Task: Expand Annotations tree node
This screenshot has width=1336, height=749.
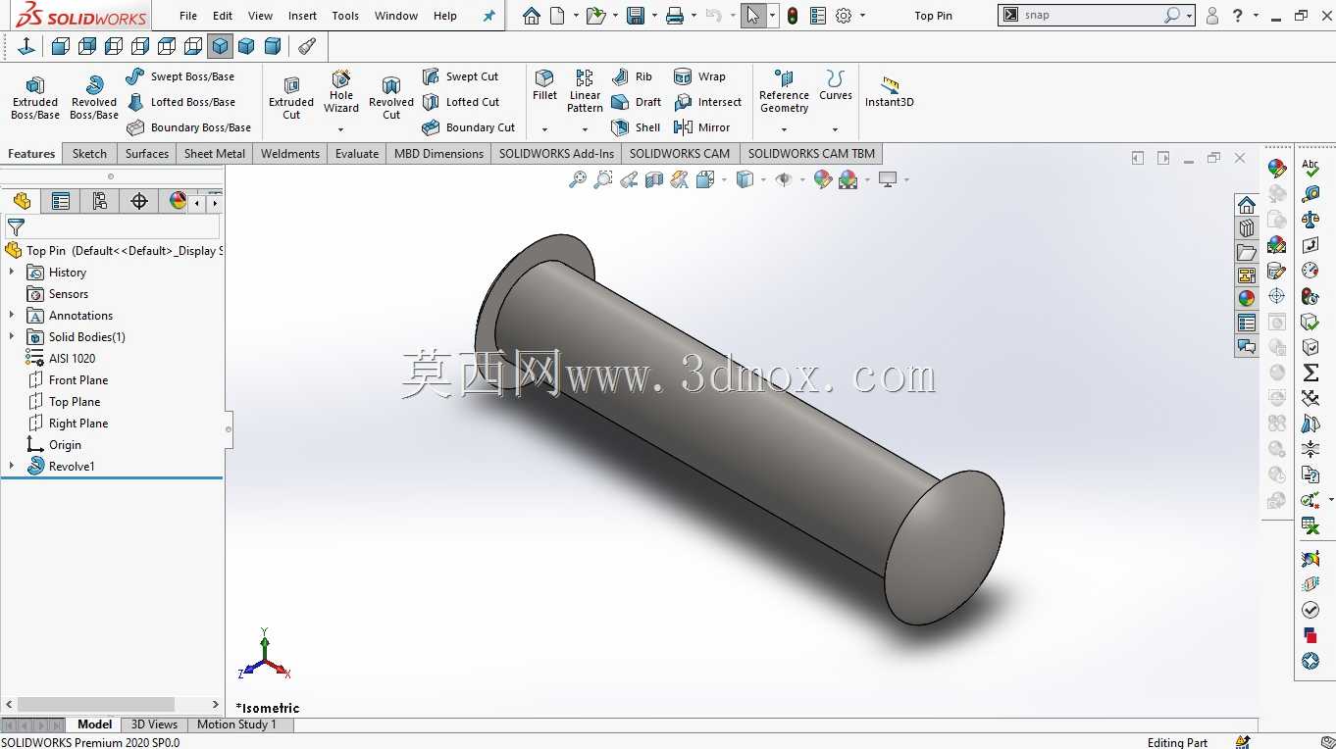Action: 12,316
